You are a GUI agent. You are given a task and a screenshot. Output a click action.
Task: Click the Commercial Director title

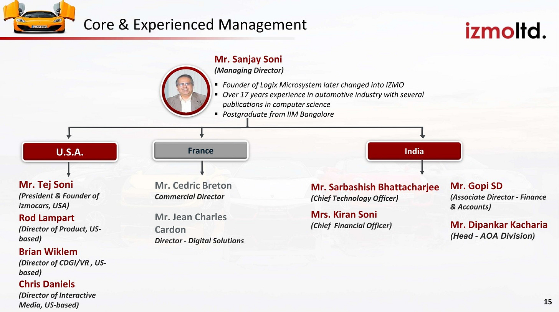pos(189,196)
